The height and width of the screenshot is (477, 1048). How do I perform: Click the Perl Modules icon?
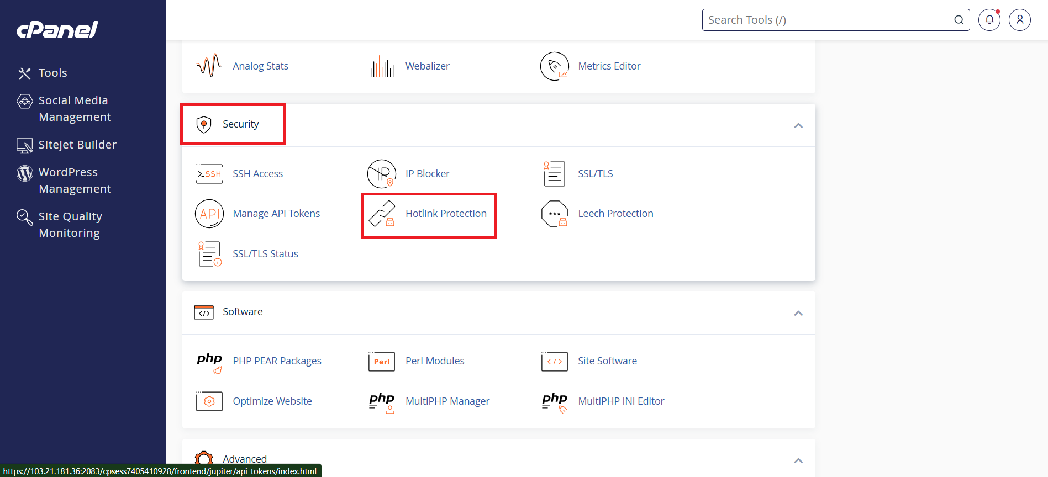pos(382,362)
